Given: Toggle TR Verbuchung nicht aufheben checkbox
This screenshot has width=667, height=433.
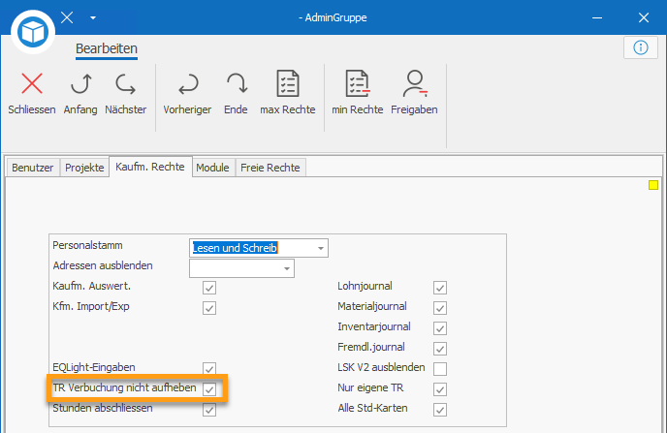Looking at the screenshot, I should [x=209, y=389].
